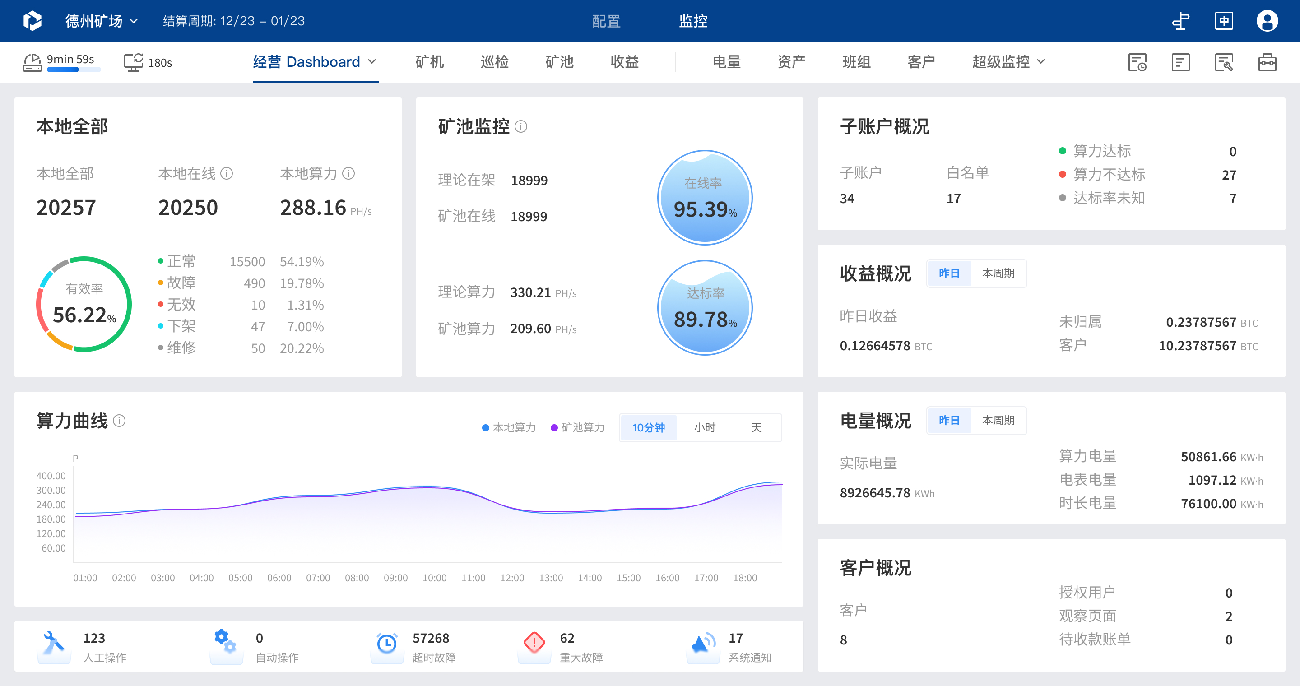Click the language switch icon in header
The image size is (1300, 686).
click(x=1224, y=21)
